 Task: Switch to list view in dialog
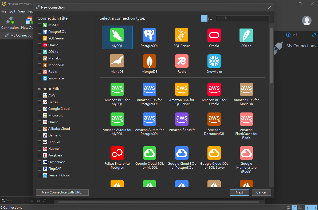click(x=210, y=18)
